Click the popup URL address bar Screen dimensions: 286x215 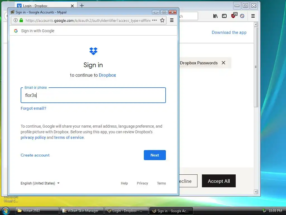[88, 20]
